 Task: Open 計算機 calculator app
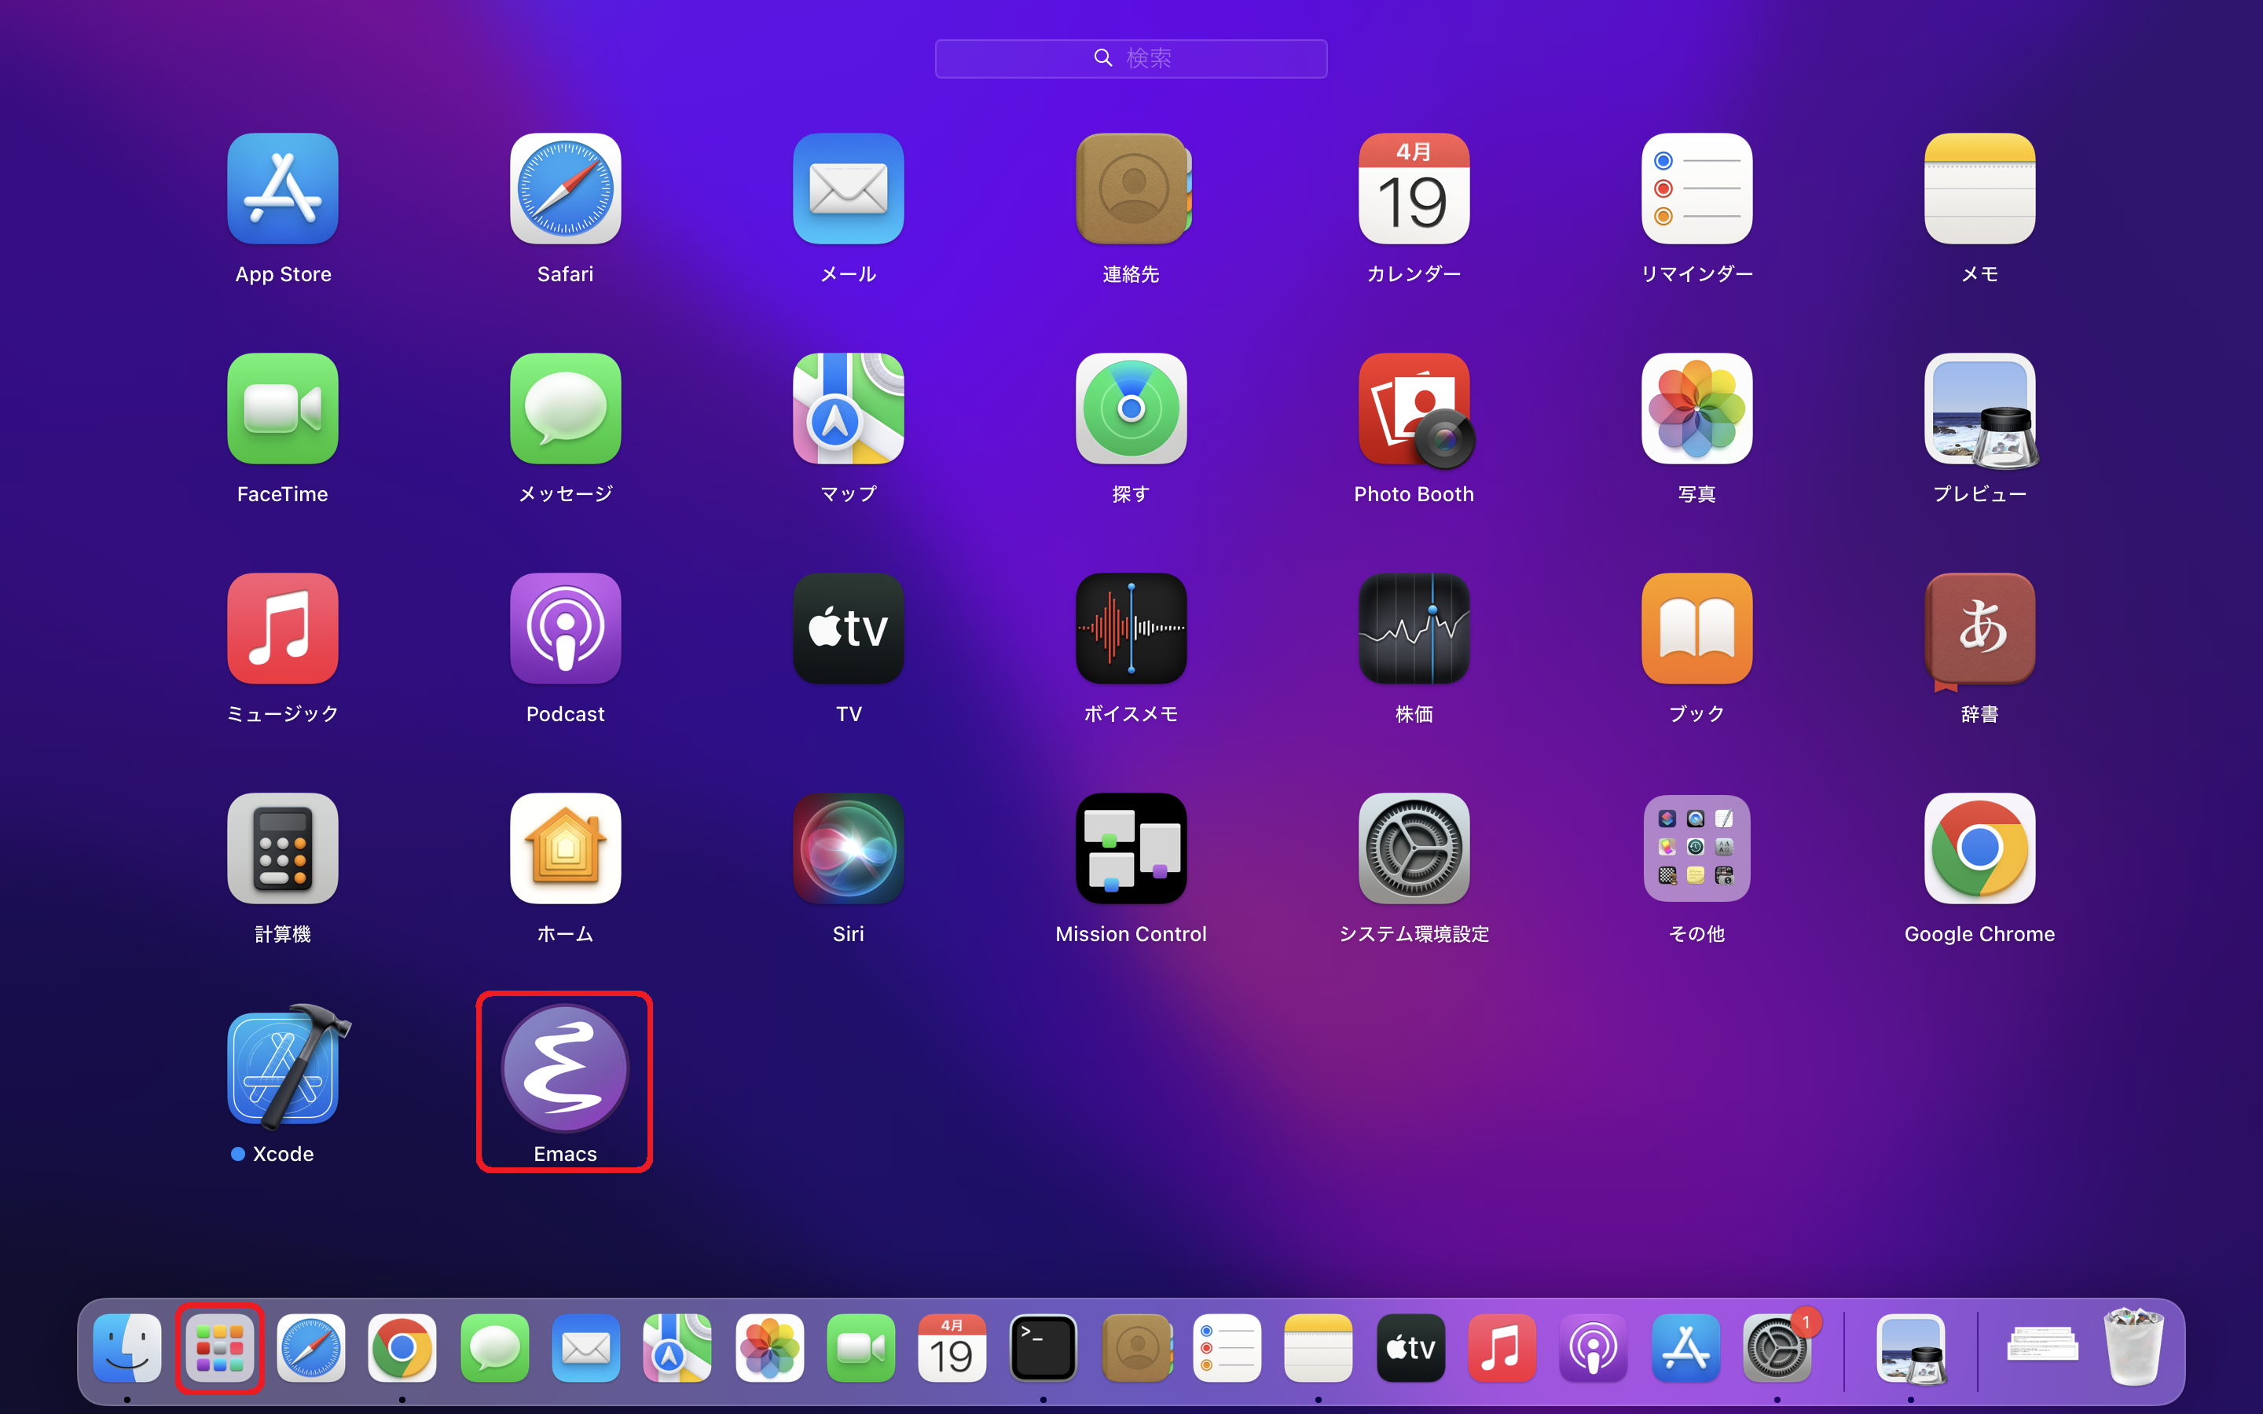coord(282,848)
